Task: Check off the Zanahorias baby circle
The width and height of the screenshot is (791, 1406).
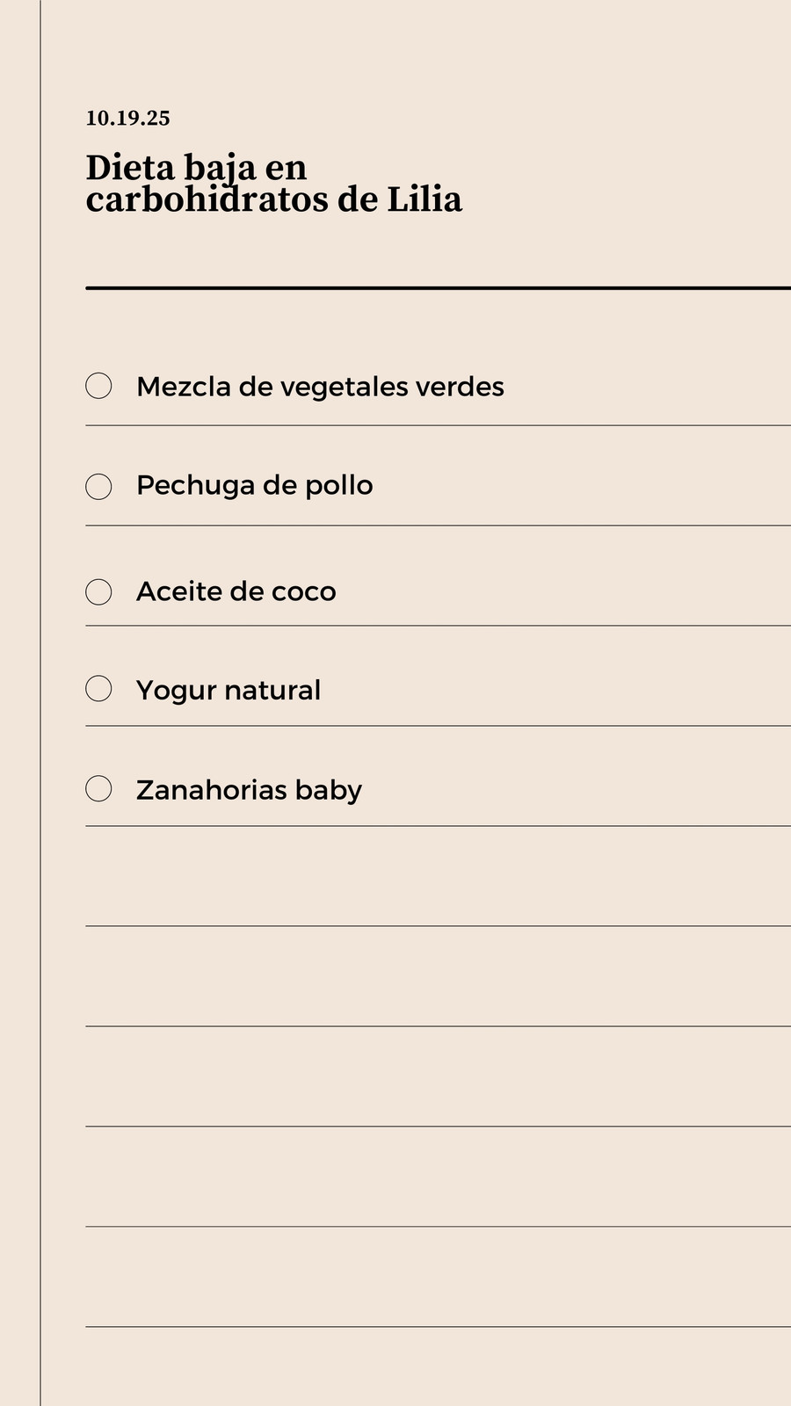Action: (98, 788)
